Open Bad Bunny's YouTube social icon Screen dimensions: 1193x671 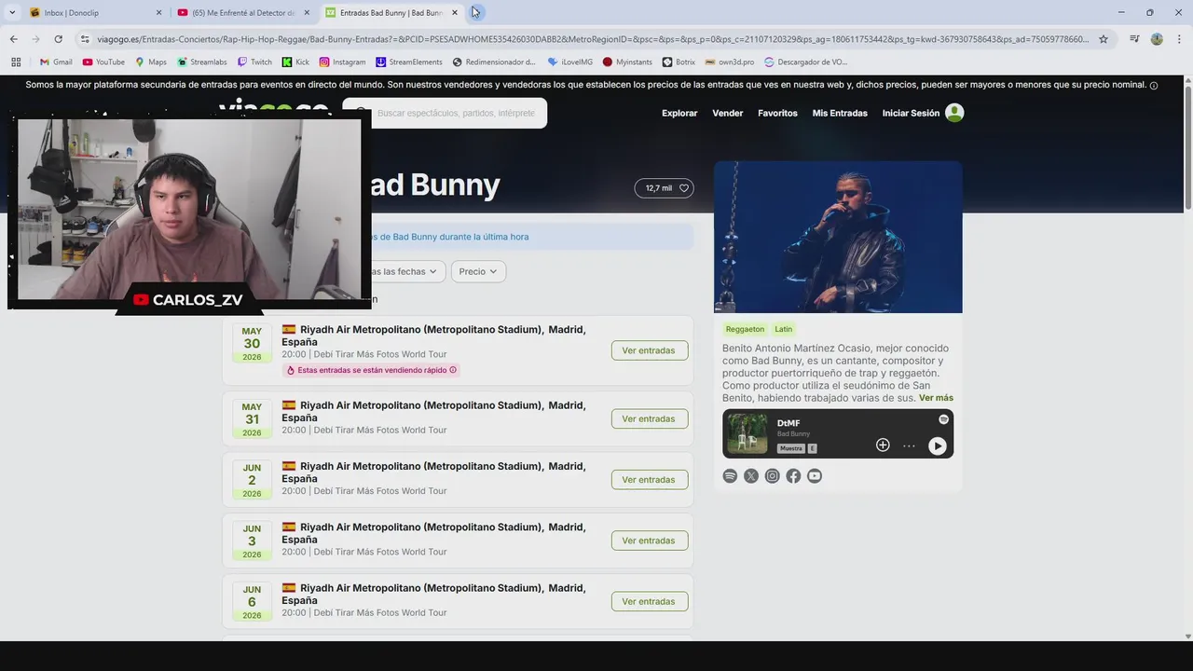click(815, 475)
